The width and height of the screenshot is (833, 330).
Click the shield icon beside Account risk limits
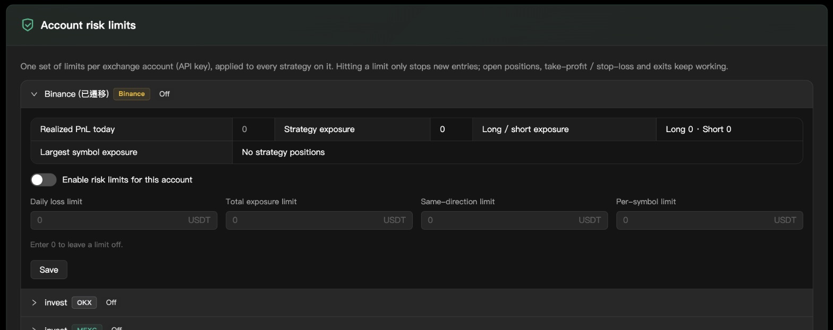point(28,25)
